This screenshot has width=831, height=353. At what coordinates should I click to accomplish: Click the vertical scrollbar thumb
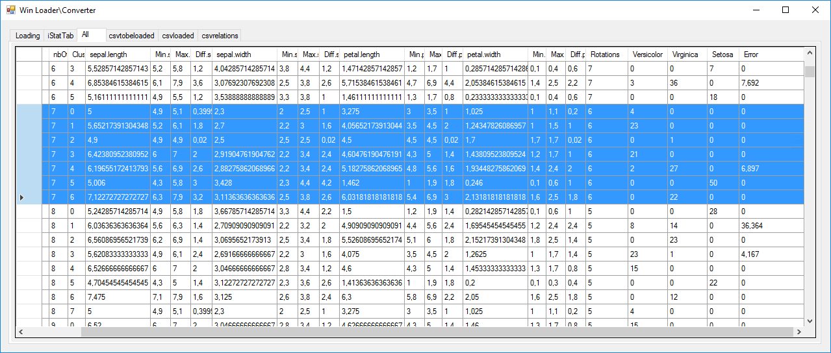point(810,71)
